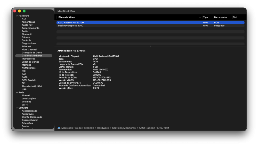Open Fibre Channel in the sidebar
Screen dimensions: 258x146
pyautogui.click(x=29, y=50)
